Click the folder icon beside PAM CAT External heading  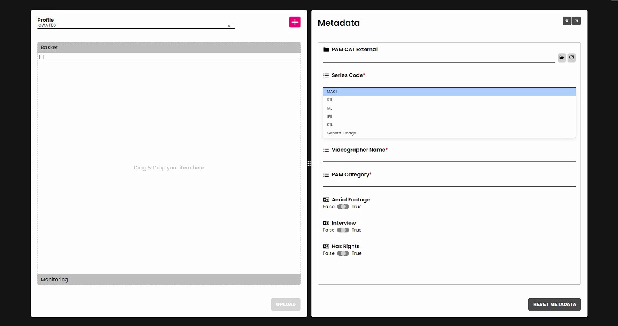coord(326,49)
